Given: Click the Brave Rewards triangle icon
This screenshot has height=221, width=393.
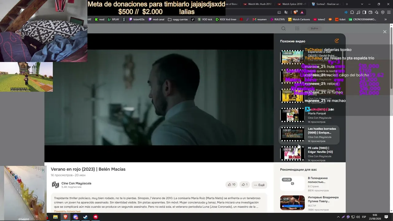Looking at the screenshot, I should click(302, 12).
